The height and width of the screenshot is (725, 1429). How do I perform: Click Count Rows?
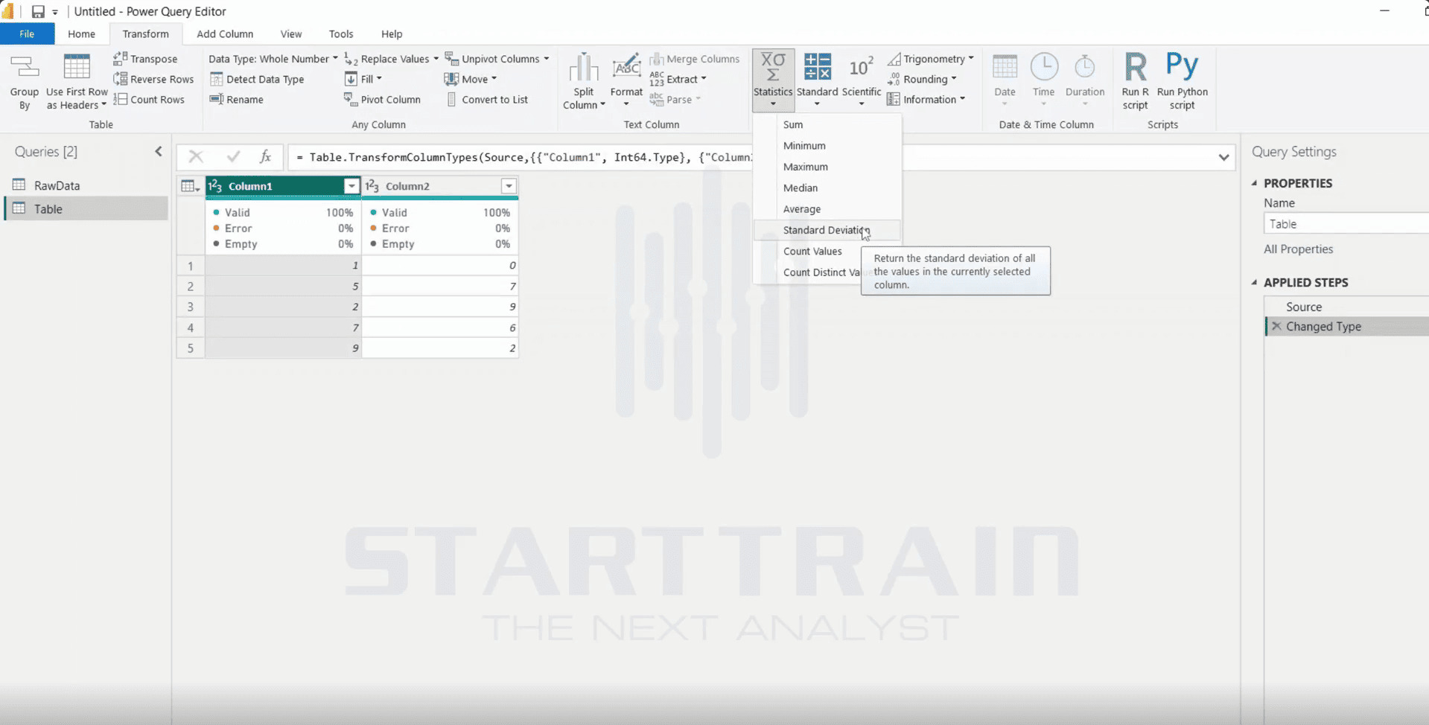[x=149, y=99]
